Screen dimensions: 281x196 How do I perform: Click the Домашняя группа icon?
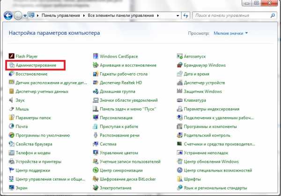(x=96, y=91)
